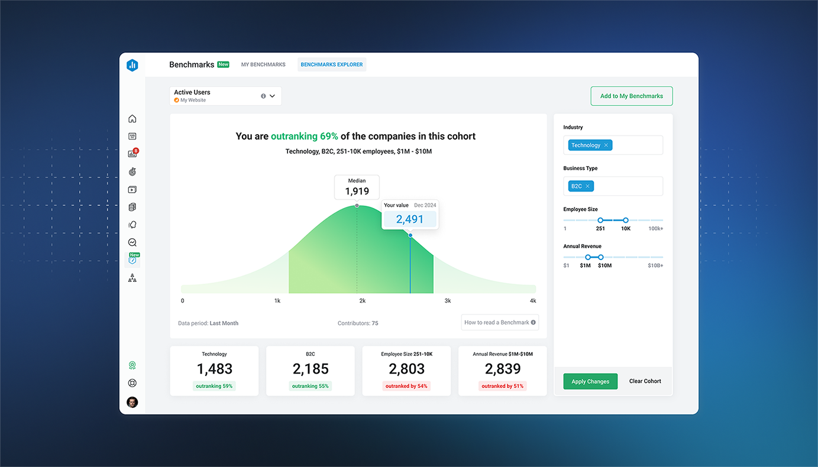Remove the B2C business type tag
This screenshot has height=467, width=818.
click(x=588, y=186)
